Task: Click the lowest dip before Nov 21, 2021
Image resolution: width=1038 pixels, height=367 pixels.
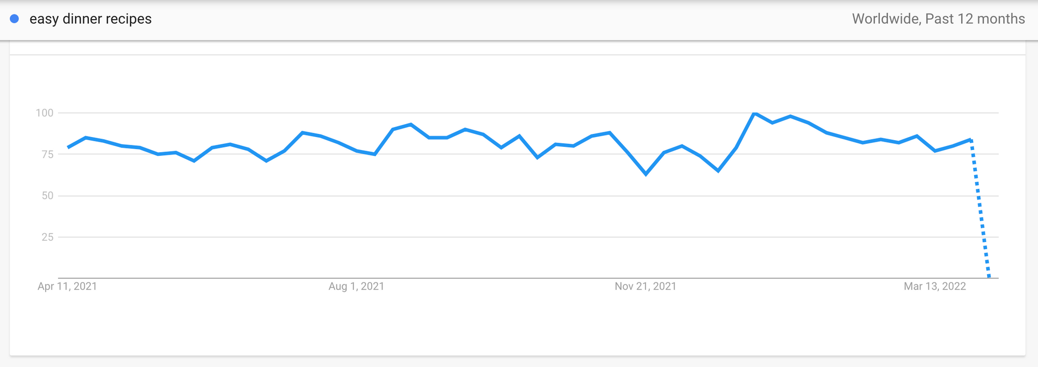Action: tap(646, 174)
